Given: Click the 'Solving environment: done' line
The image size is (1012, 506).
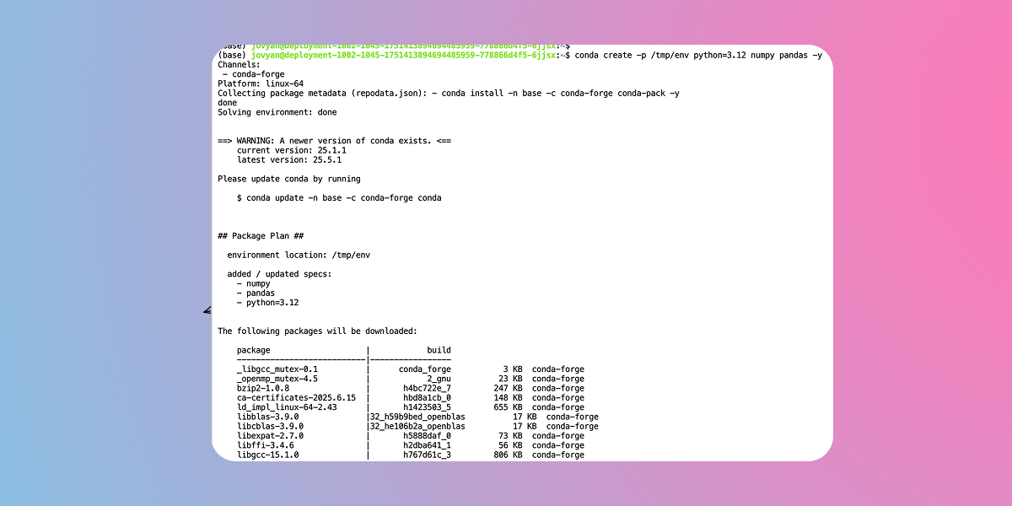Looking at the screenshot, I should 277,112.
